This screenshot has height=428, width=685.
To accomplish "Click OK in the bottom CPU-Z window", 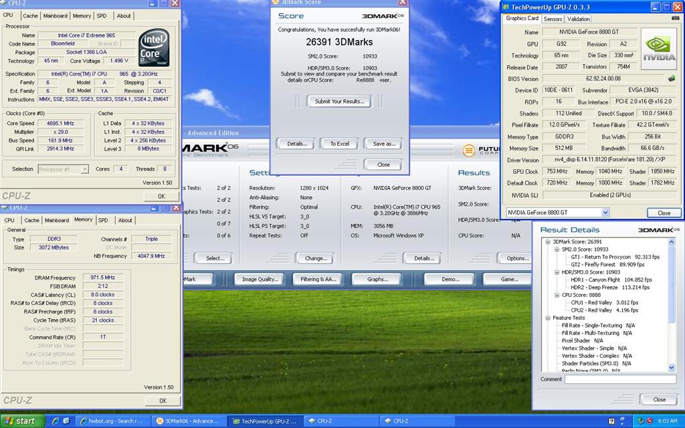I will pyautogui.click(x=163, y=401).
